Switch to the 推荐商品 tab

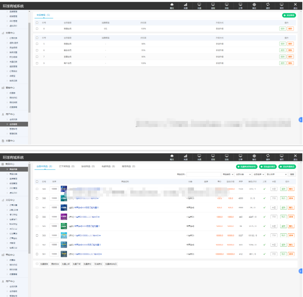[128, 166]
